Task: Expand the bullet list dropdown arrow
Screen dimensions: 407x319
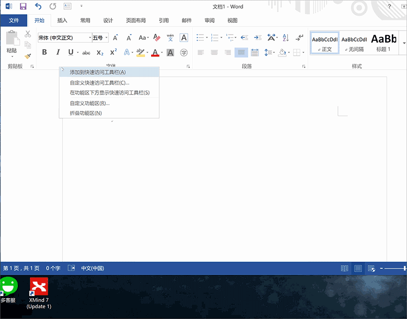Action: click(207, 38)
